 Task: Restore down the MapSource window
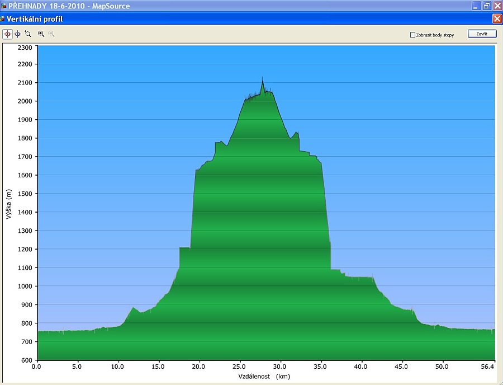(x=486, y=6)
